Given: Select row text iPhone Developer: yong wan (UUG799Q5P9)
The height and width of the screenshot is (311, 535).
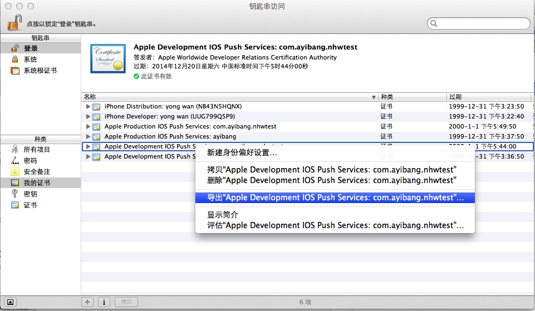Looking at the screenshot, I should pos(170,116).
